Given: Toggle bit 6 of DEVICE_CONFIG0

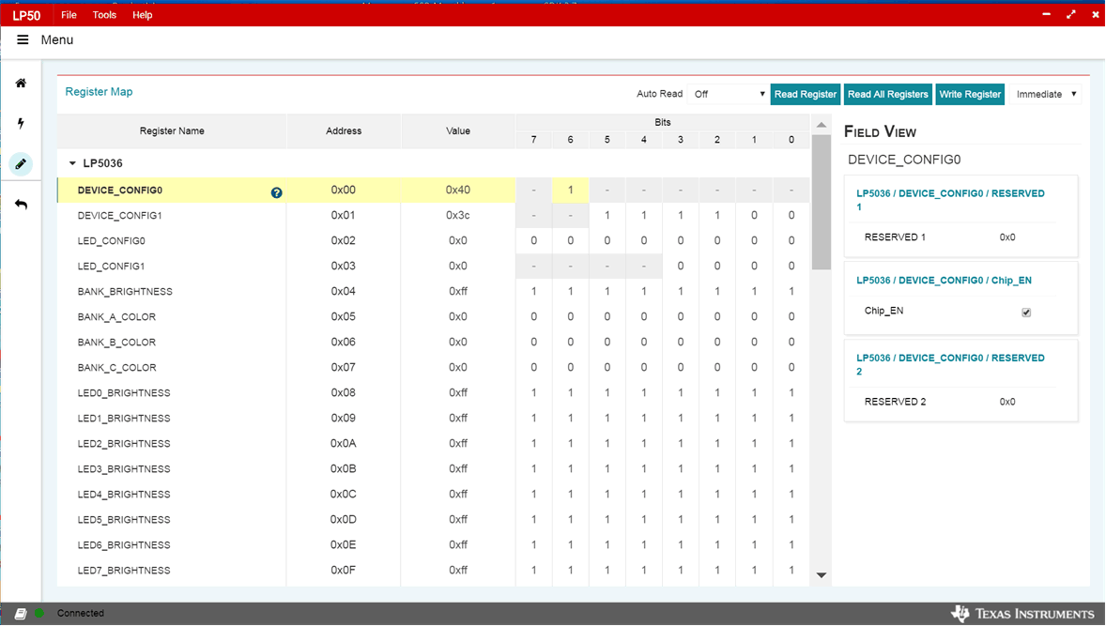Looking at the screenshot, I should pos(570,191).
